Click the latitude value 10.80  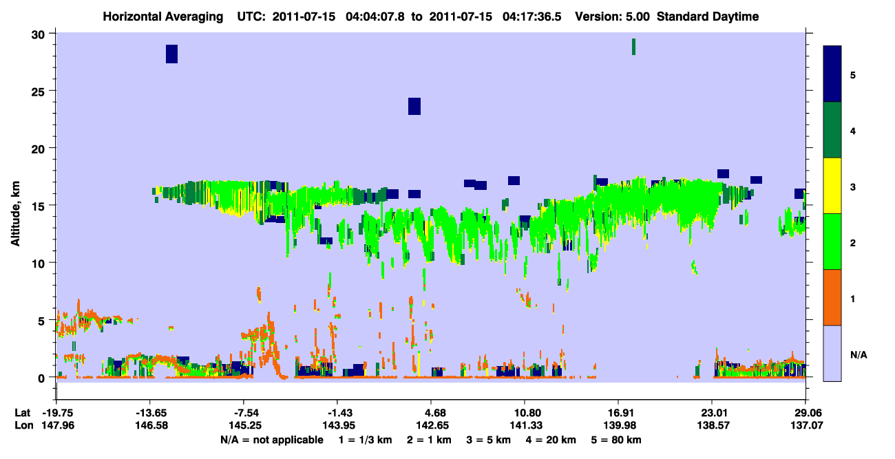(525, 413)
